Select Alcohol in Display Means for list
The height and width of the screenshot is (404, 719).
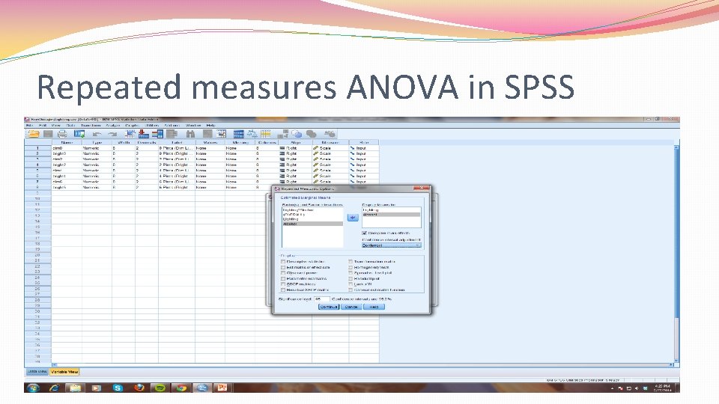pyautogui.click(x=391, y=215)
